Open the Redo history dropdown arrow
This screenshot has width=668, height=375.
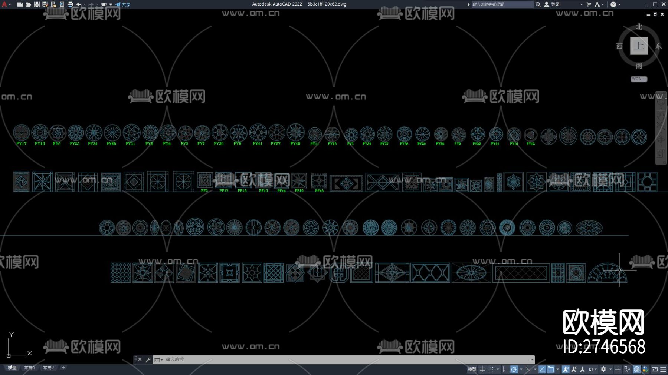coord(97,4)
